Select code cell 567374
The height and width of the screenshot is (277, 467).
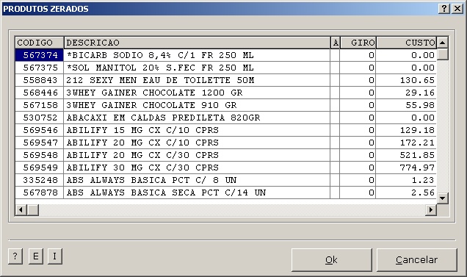pyautogui.click(x=40, y=55)
